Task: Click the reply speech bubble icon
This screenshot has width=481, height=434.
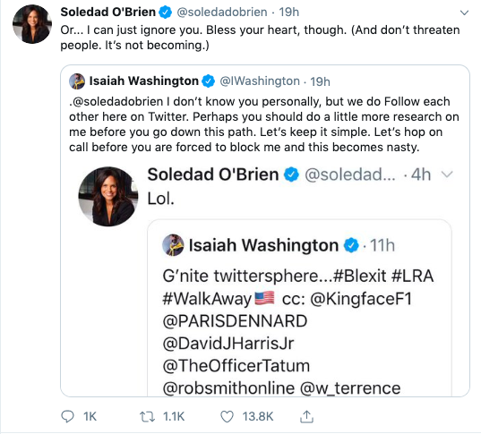Action: pyautogui.click(x=67, y=417)
